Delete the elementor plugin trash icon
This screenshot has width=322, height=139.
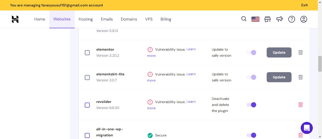pyautogui.click(x=300, y=52)
